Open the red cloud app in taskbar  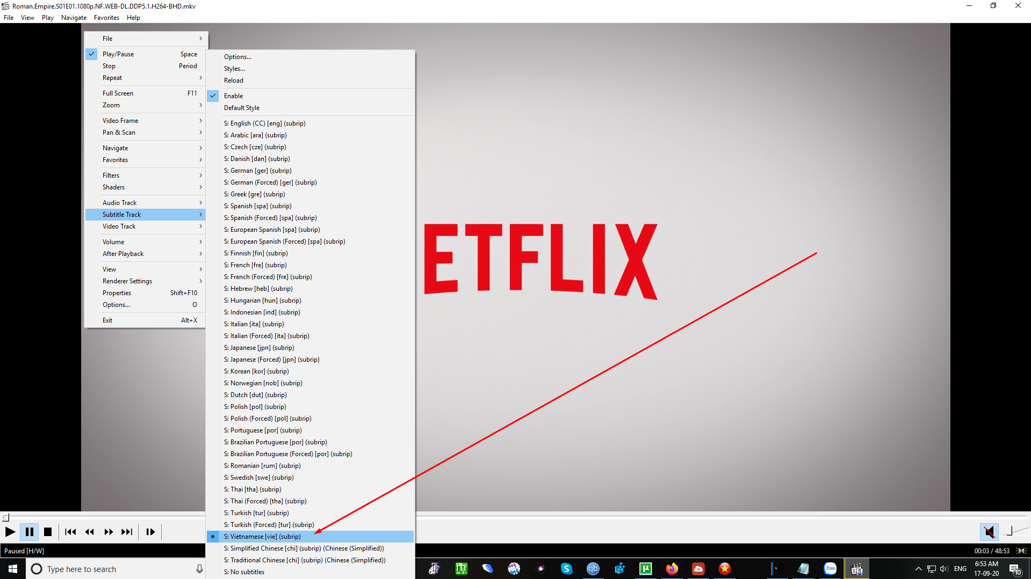click(698, 569)
